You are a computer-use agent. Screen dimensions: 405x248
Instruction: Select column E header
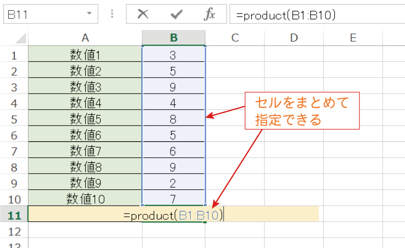[353, 38]
